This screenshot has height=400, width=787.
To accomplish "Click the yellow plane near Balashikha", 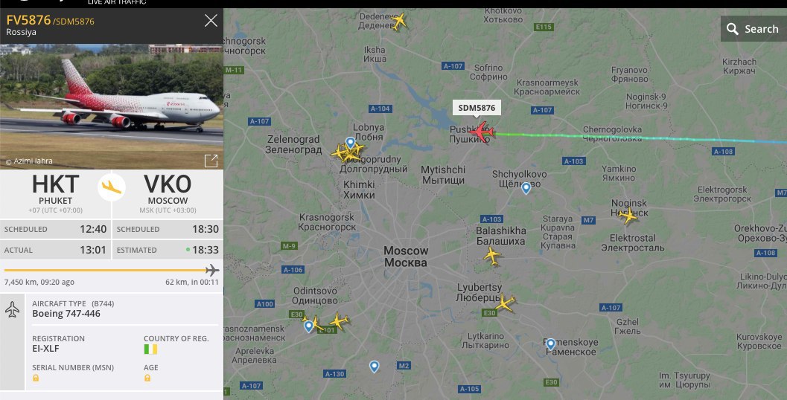I will pyautogui.click(x=492, y=256).
